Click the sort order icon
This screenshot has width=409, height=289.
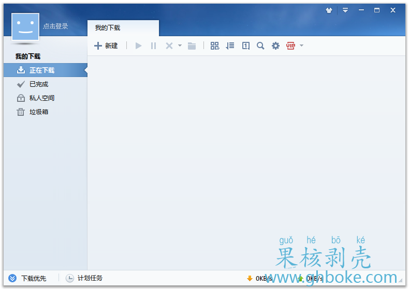point(230,45)
